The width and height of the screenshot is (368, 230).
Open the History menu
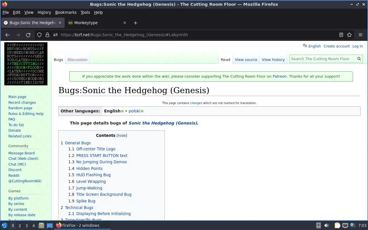click(44, 12)
